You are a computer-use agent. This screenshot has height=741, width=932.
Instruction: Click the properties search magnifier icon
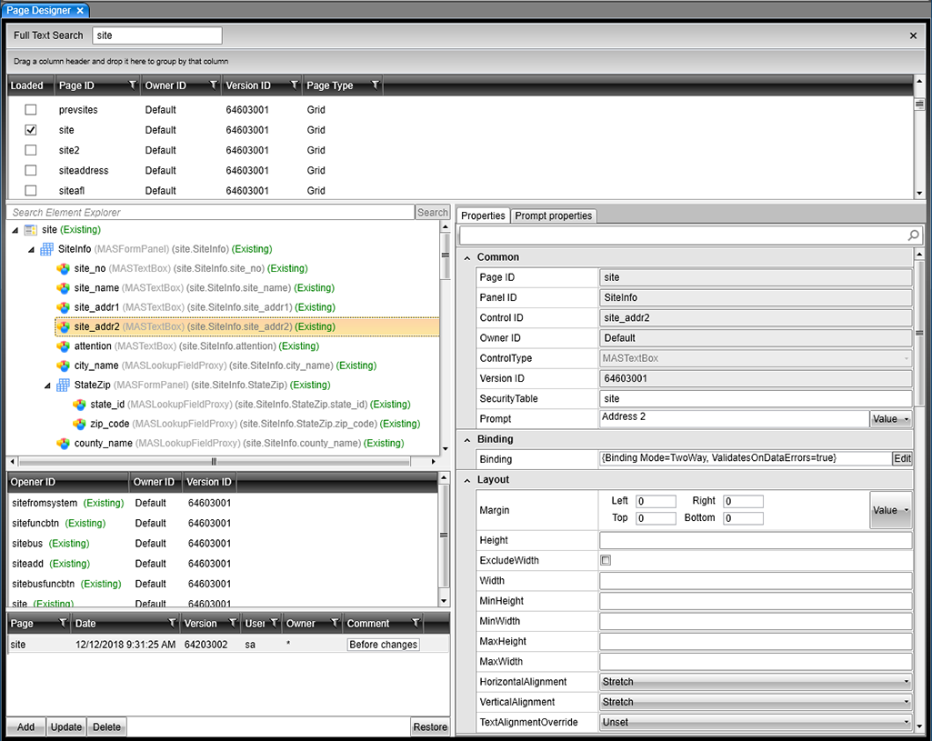[914, 235]
